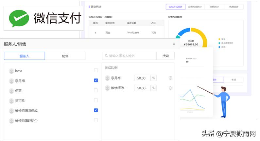Open the 优惠统计 tab
The height and width of the screenshot is (141, 260).
234,7
